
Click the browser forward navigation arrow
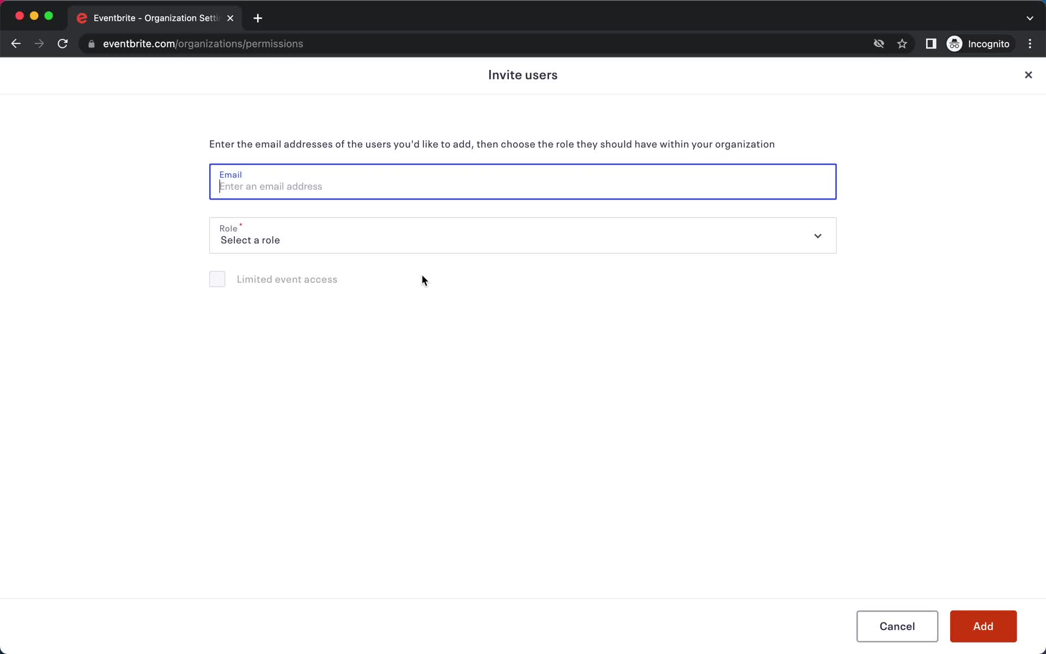39,44
